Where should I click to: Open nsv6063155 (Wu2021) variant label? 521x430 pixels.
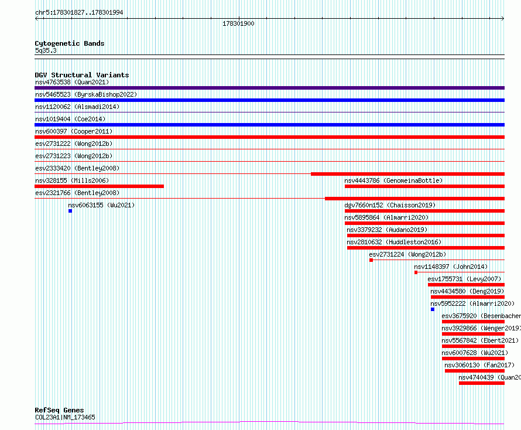(x=101, y=205)
